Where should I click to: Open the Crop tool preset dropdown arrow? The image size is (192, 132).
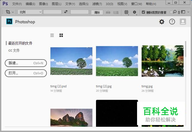point(13,12)
